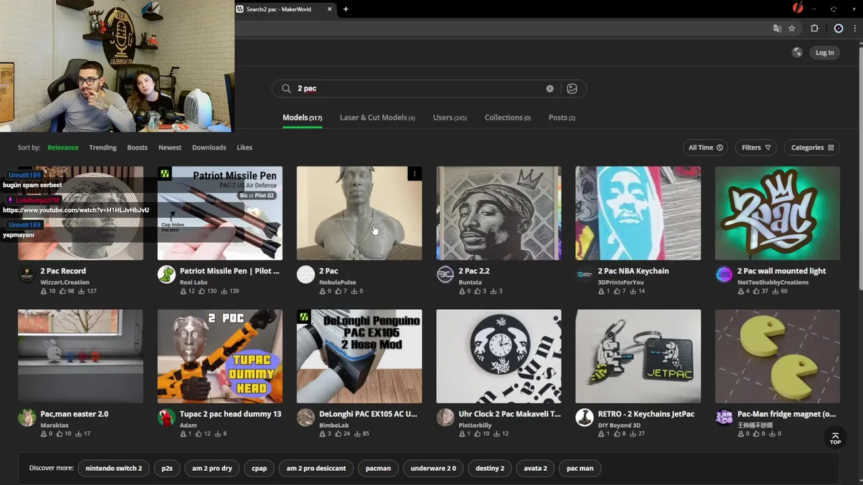863x485 pixels.
Task: Open Tupac dummy head thumbnail
Action: click(x=220, y=356)
